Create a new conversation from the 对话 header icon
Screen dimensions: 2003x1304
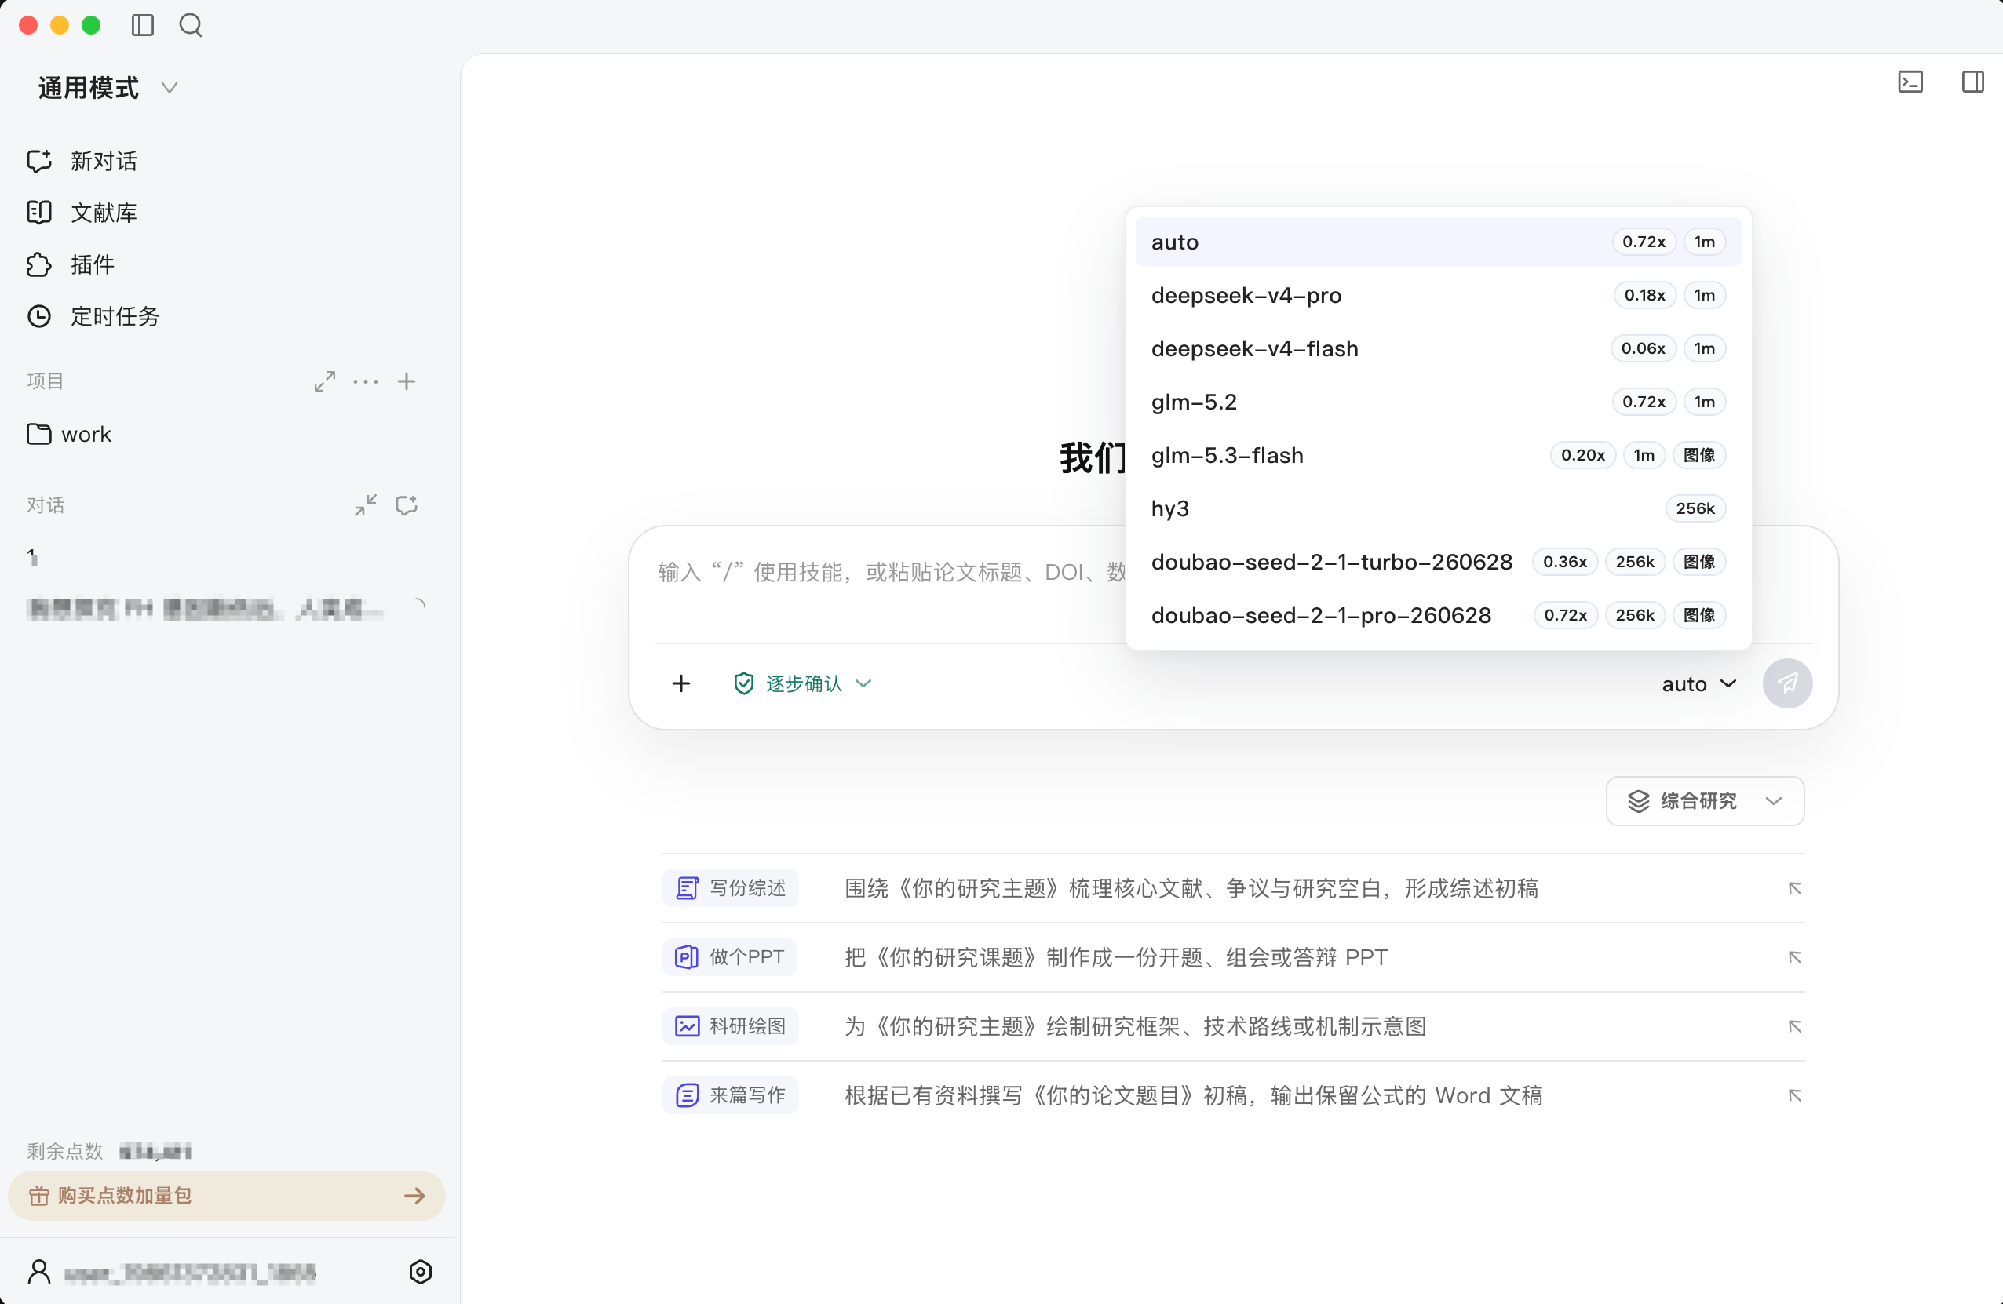407,504
